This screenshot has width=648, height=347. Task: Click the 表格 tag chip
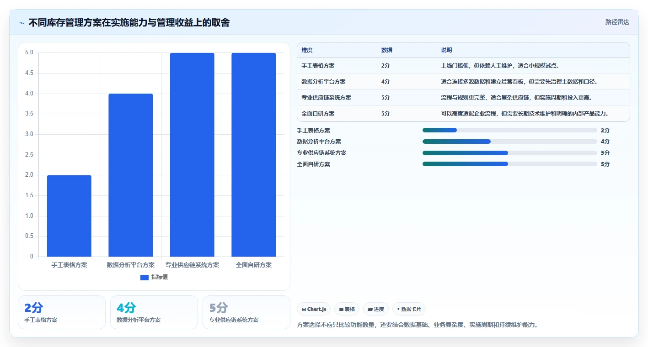[x=347, y=309]
